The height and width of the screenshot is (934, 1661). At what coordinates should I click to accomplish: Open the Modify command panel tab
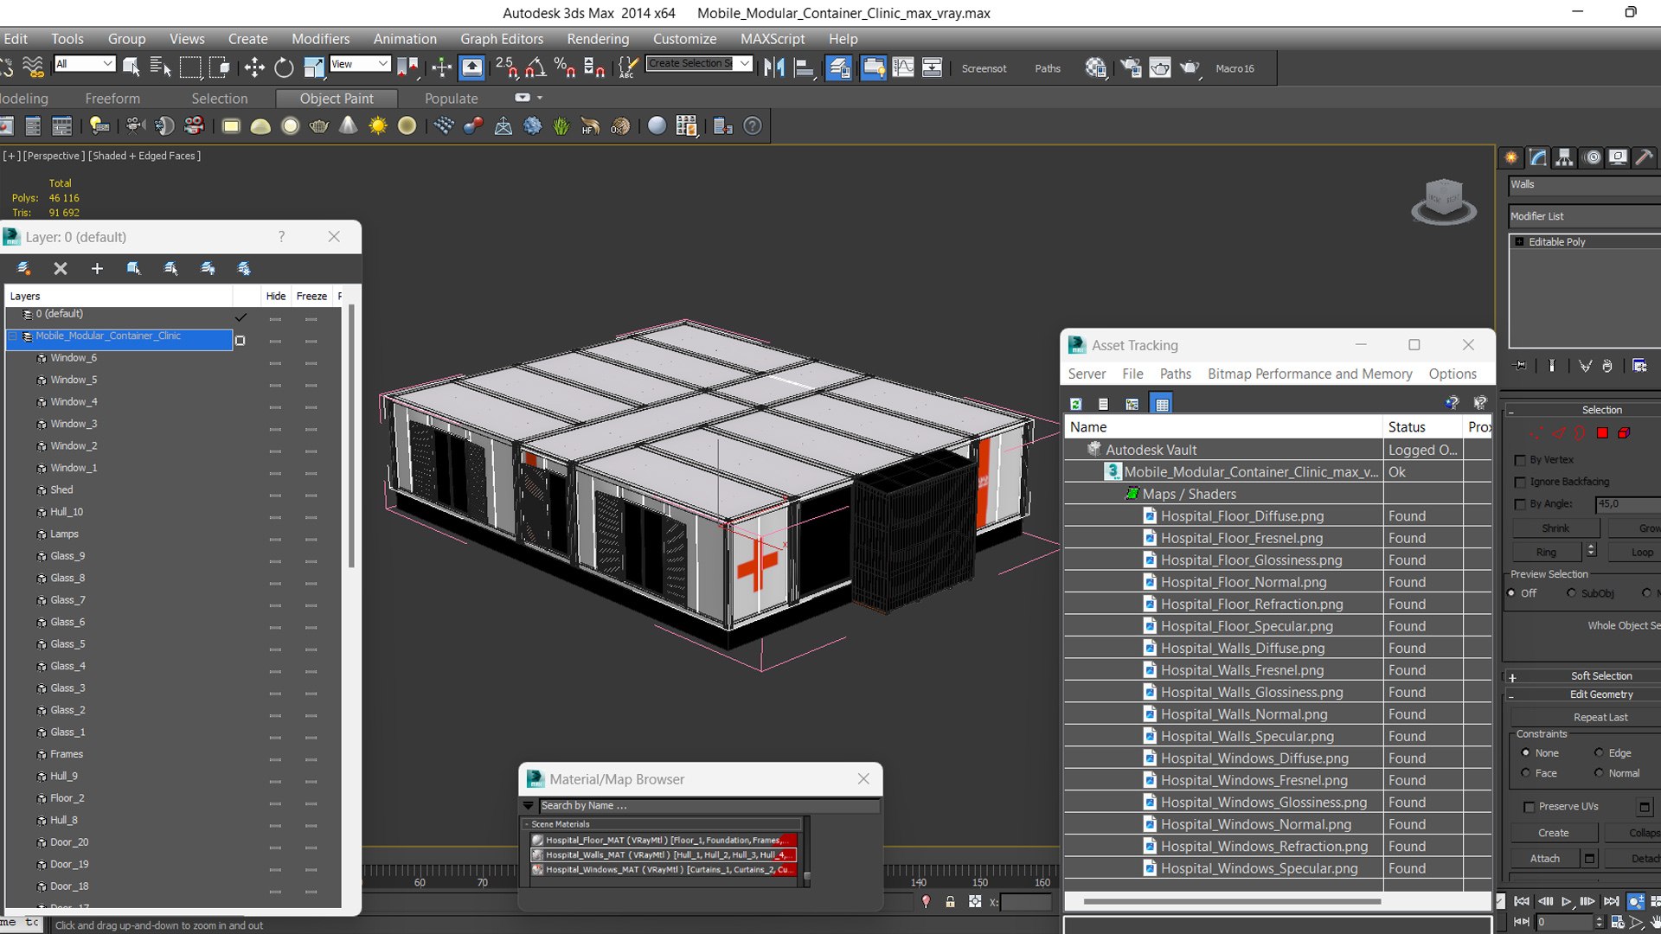(x=1538, y=157)
